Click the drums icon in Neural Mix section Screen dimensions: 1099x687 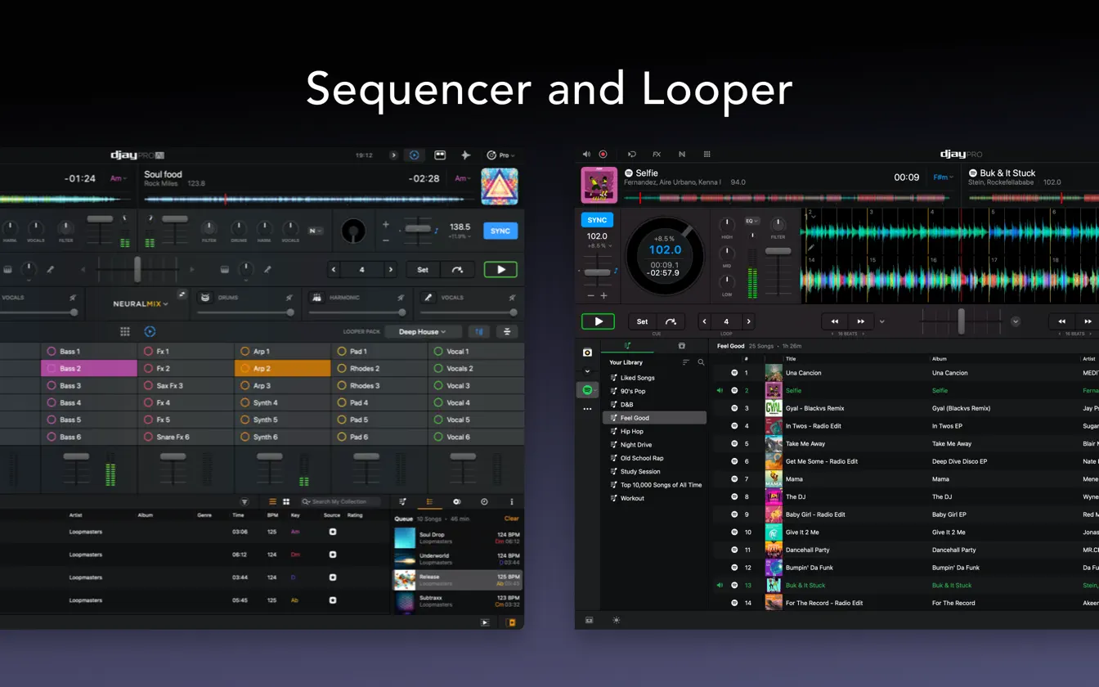(205, 298)
